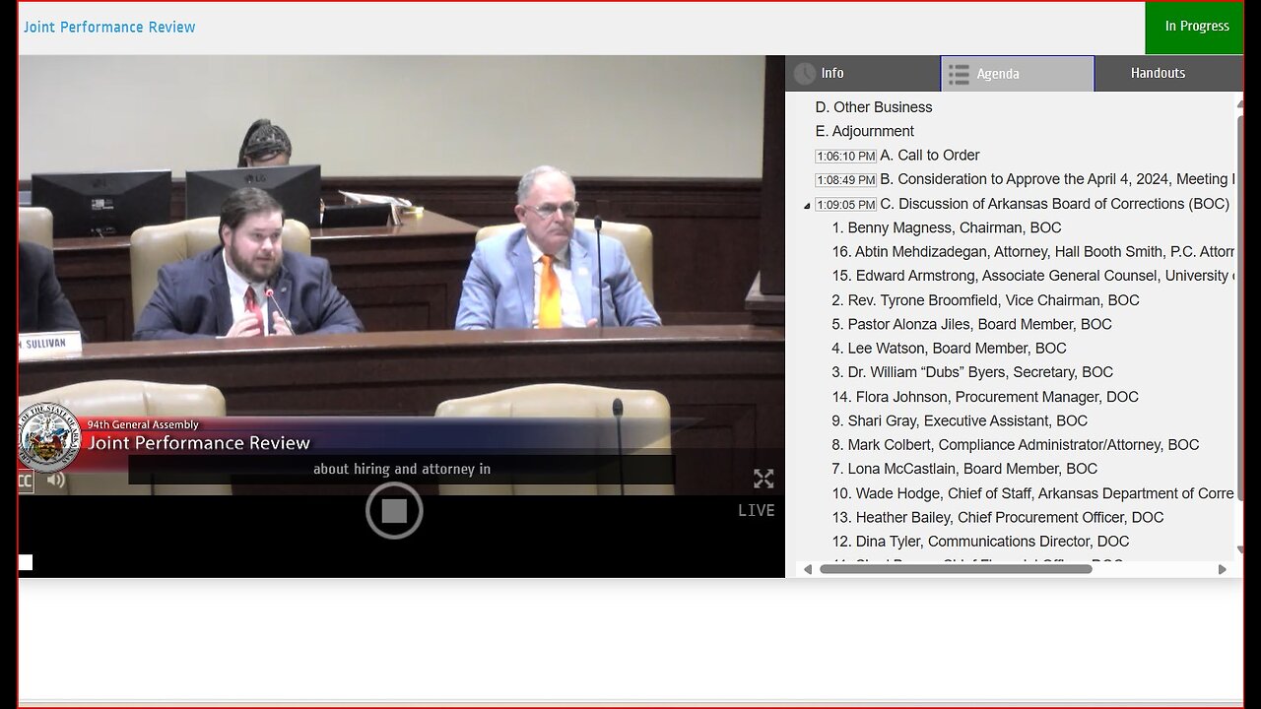Image resolution: width=1261 pixels, height=709 pixels.
Task: Select '12. Dina Tyler, Communications Director'
Action: pyautogui.click(x=980, y=542)
